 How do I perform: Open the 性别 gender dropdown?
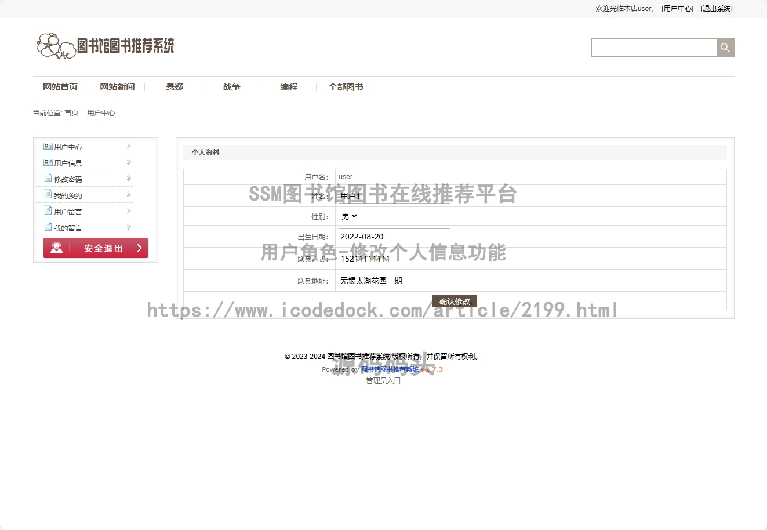coord(349,216)
